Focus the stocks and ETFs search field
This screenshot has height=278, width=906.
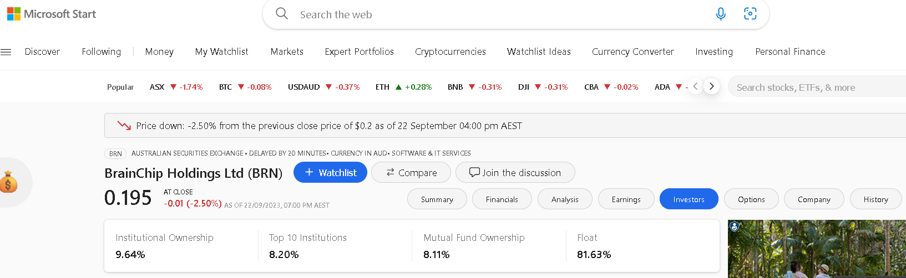pos(817,87)
